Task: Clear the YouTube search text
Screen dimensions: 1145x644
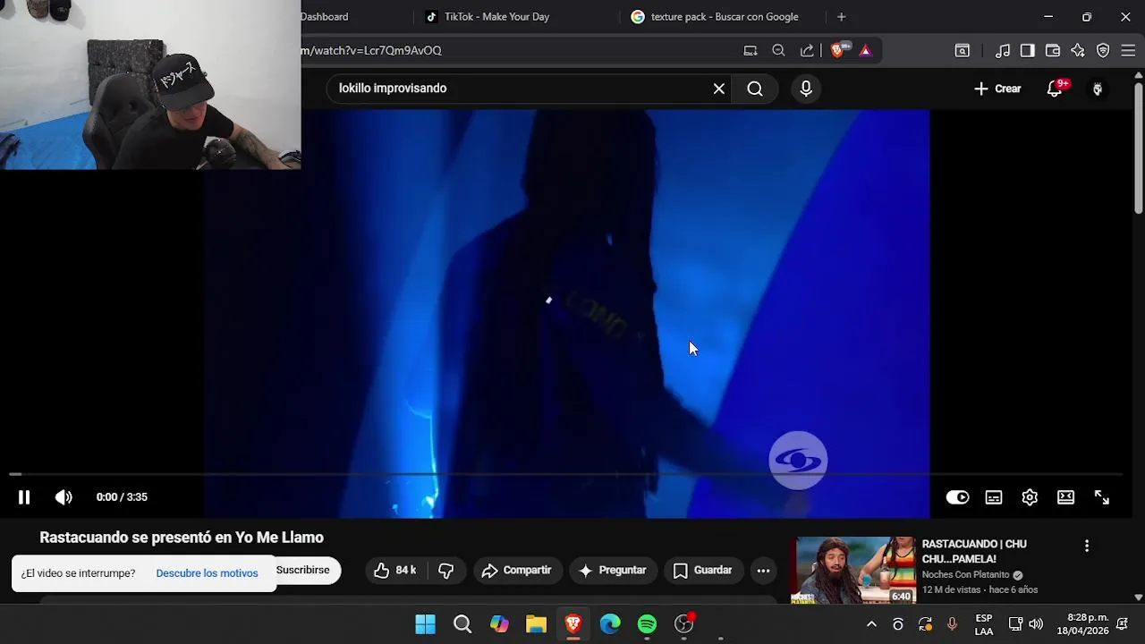Action: 719,89
